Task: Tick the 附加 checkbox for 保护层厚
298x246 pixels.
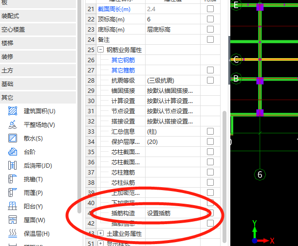Action: (210, 141)
